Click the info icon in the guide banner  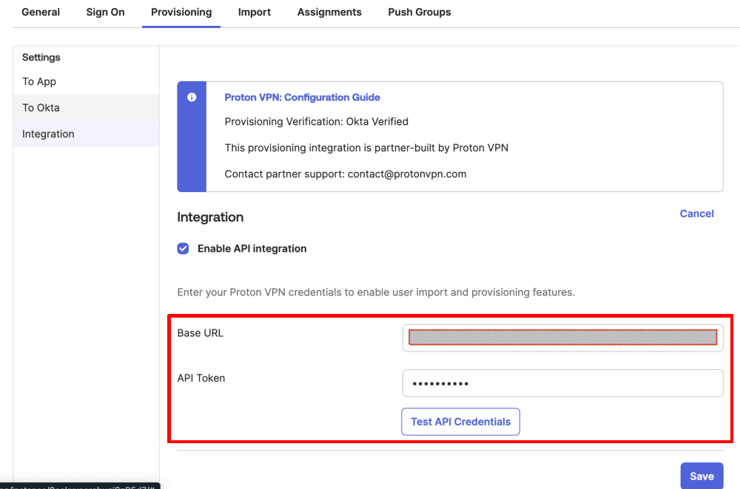click(x=192, y=97)
